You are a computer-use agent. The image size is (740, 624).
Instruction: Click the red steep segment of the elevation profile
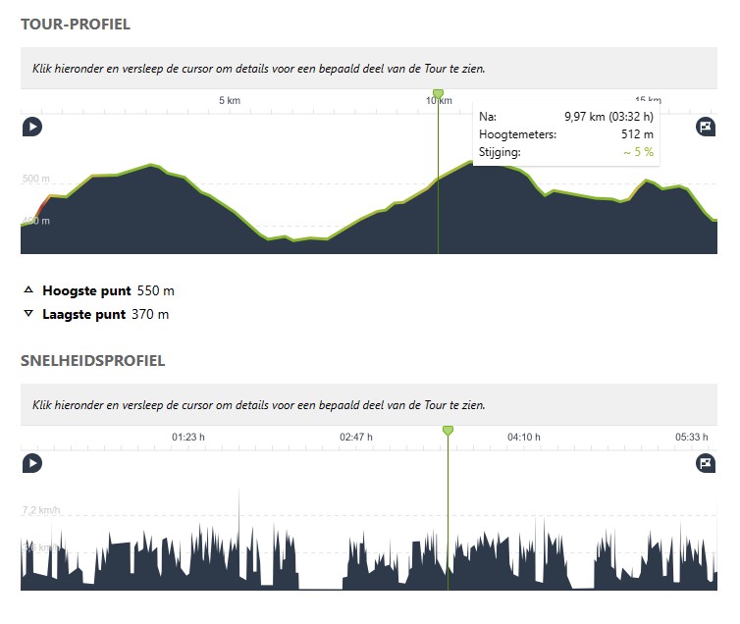click(x=39, y=208)
